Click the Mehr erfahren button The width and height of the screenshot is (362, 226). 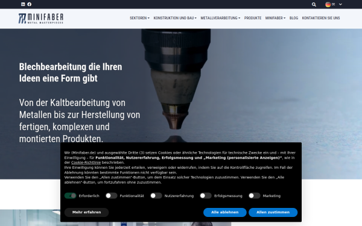[x=86, y=212]
